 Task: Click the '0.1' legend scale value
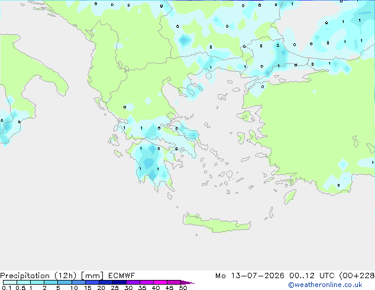coord(7,288)
